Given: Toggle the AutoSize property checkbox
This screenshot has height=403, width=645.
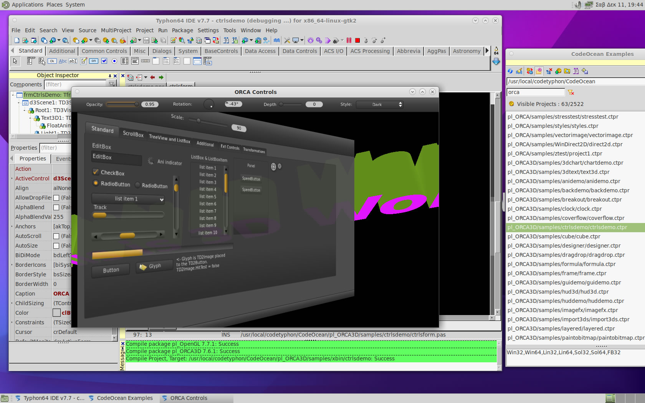Looking at the screenshot, I should point(56,246).
